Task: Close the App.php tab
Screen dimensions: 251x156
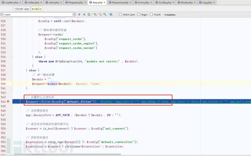Action: click(x=104, y=3)
